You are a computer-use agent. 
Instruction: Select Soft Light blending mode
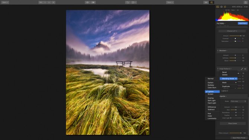point(211,101)
